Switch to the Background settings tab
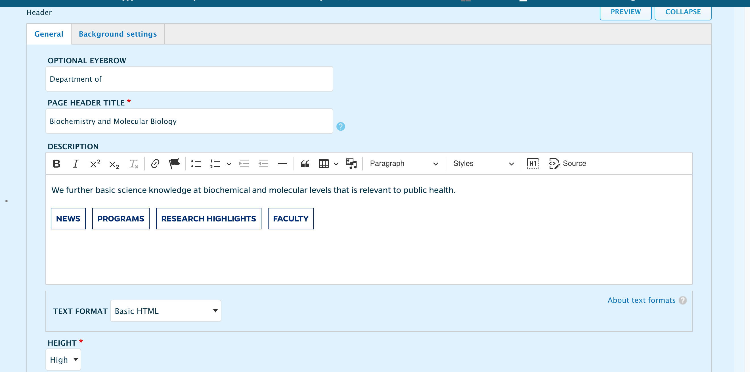 coord(118,34)
